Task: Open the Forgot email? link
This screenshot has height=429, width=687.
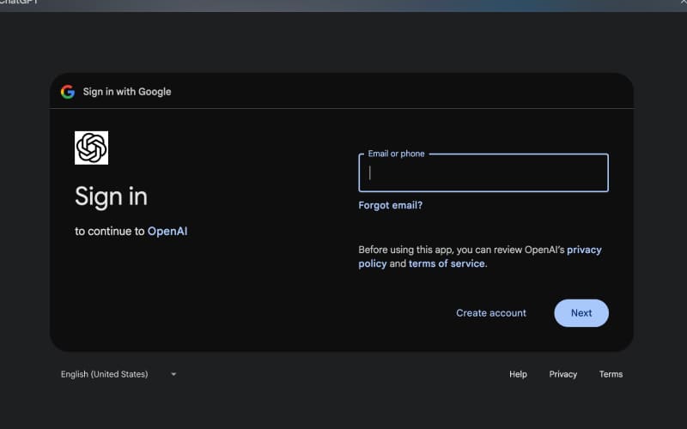Action: (390, 205)
